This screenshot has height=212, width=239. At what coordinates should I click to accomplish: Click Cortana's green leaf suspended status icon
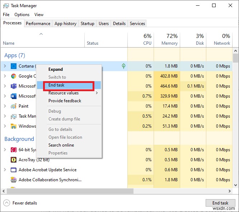click(x=123, y=66)
